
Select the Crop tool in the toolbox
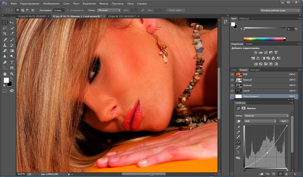pyautogui.click(x=5, y=34)
